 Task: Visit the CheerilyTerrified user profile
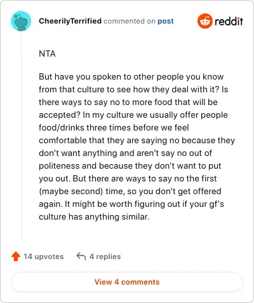point(70,21)
